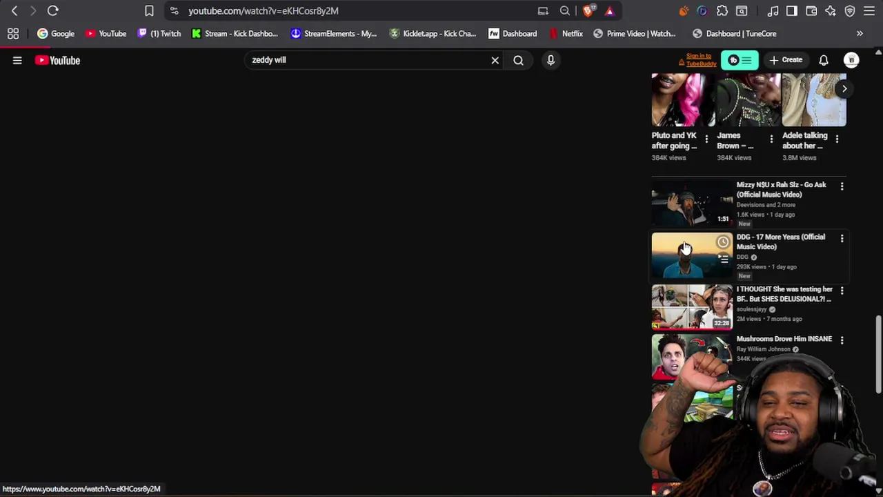Clear the search query with the X

click(x=495, y=60)
